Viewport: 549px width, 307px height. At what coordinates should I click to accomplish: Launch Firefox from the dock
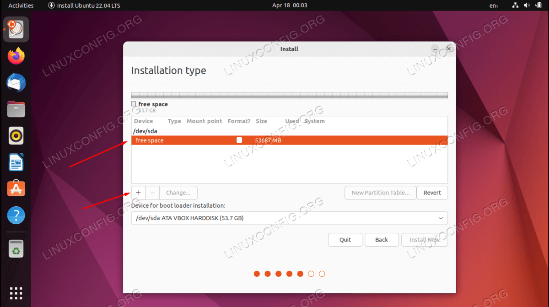click(16, 56)
